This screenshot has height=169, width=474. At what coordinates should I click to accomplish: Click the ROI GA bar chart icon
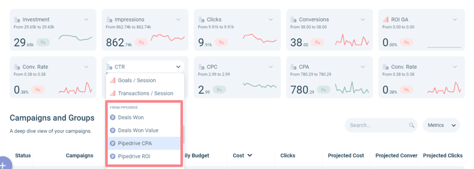pyautogui.click(x=386, y=19)
